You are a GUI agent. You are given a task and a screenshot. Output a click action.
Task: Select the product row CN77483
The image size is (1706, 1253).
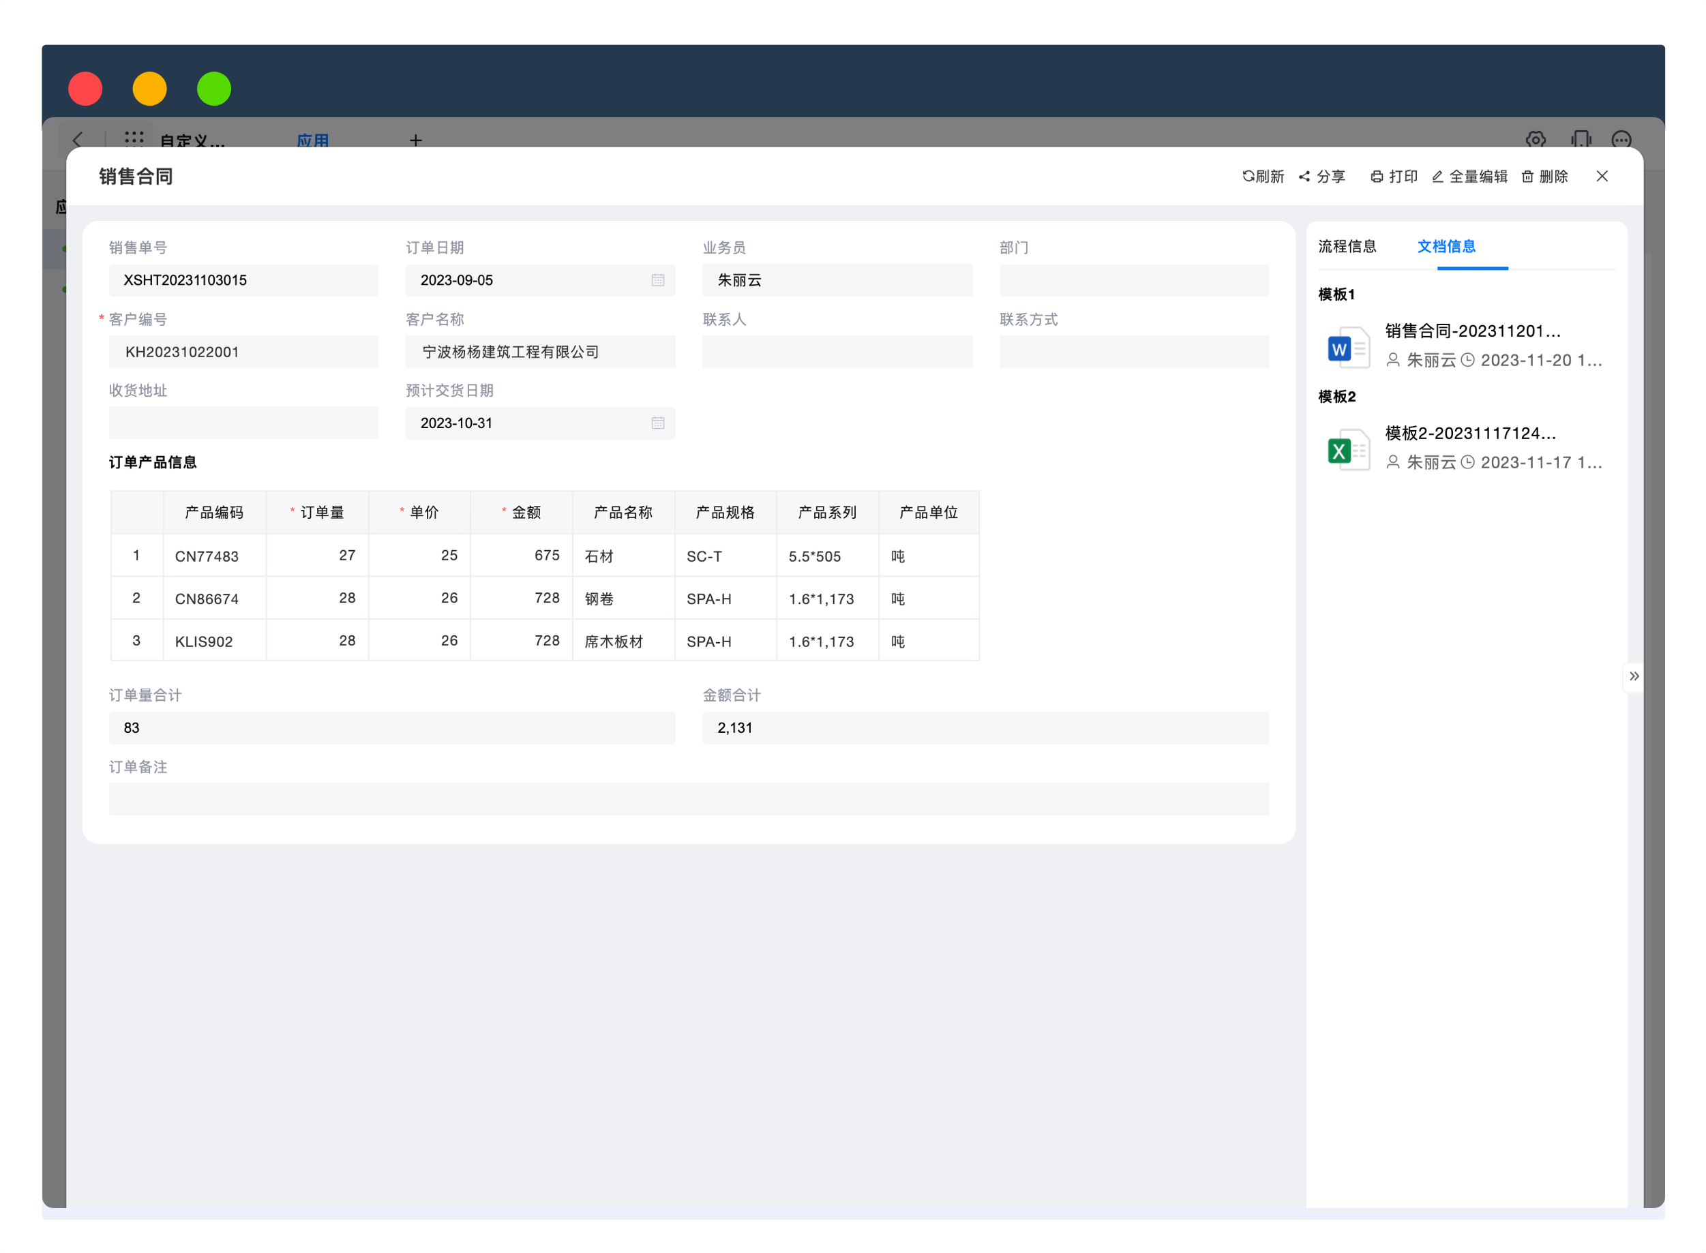[x=207, y=556]
